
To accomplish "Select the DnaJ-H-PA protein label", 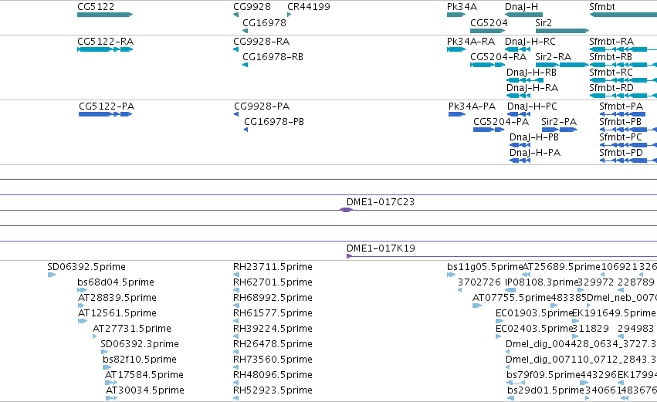I will [x=535, y=153].
